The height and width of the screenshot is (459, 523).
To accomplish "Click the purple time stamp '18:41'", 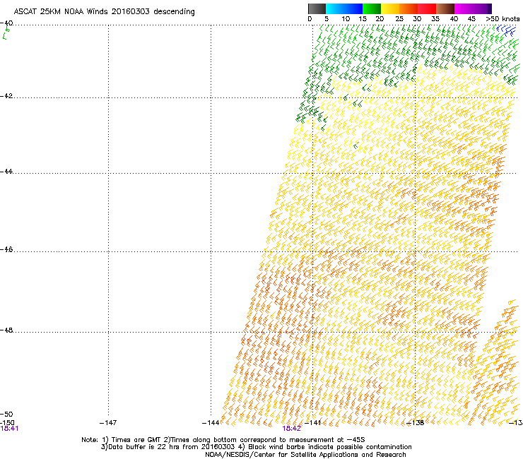I will coord(9,429).
